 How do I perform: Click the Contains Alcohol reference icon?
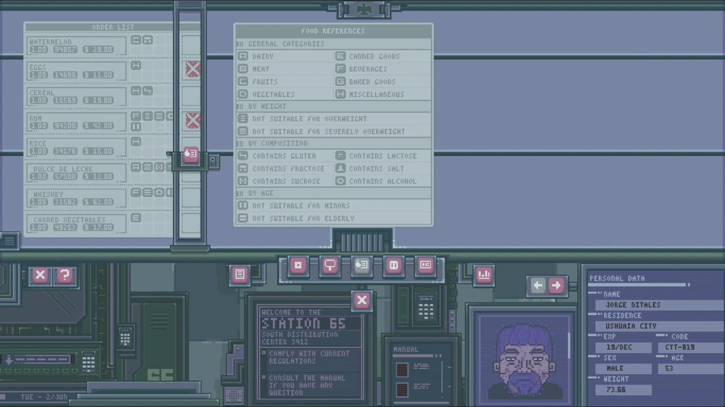click(340, 181)
